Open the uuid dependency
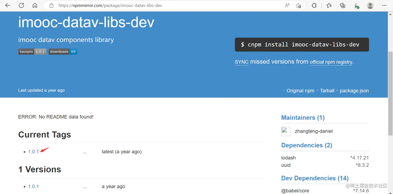The width and height of the screenshot is (393, 194). [286, 165]
